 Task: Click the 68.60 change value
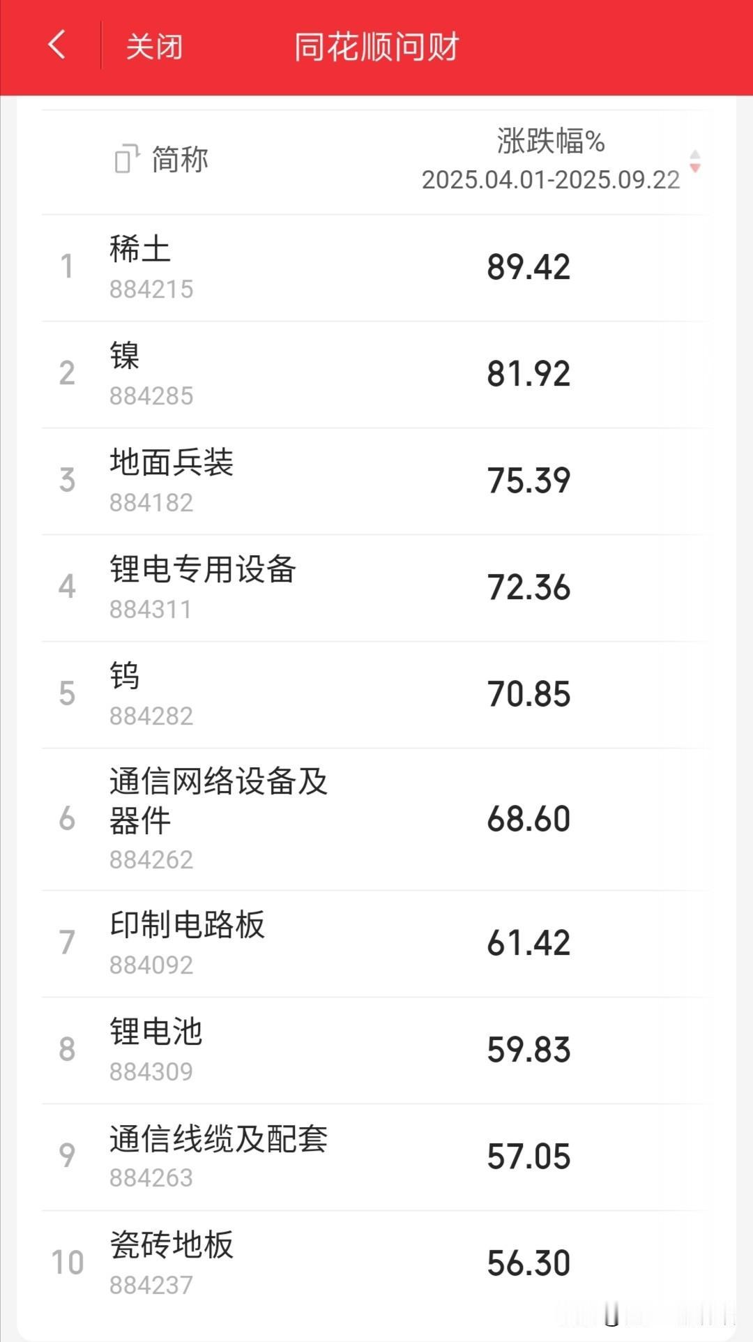(x=528, y=819)
